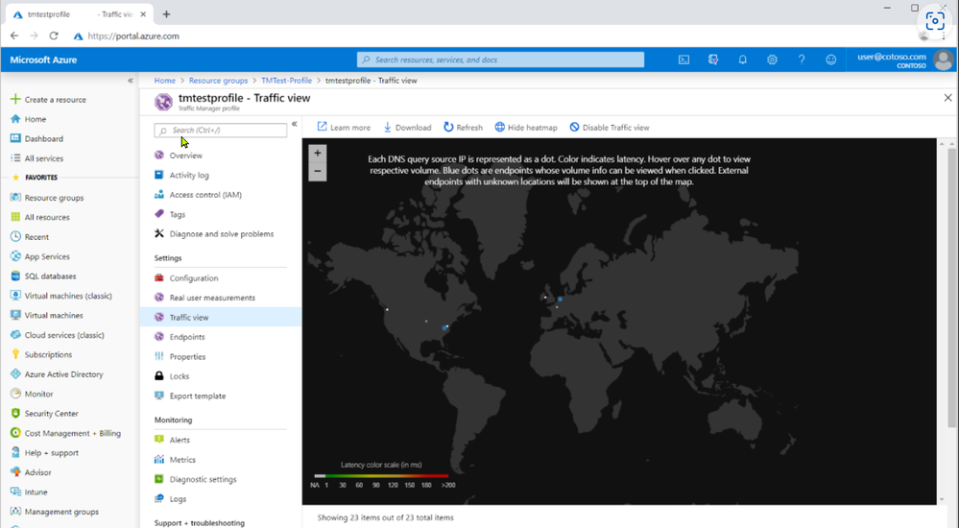Open All resources
Screen dimensions: 959x528
40,217
